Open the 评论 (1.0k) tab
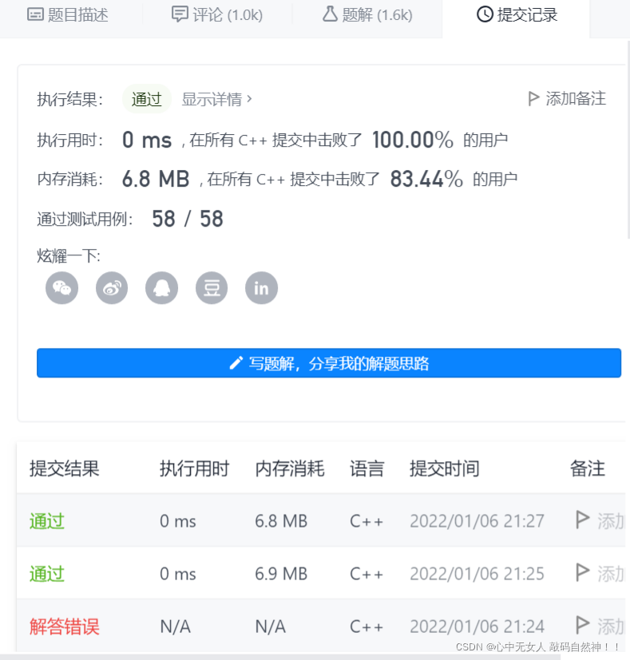The width and height of the screenshot is (630, 660). coord(217,14)
